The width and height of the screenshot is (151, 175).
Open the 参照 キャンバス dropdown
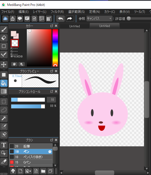pyautogui.click(x=99, y=18)
